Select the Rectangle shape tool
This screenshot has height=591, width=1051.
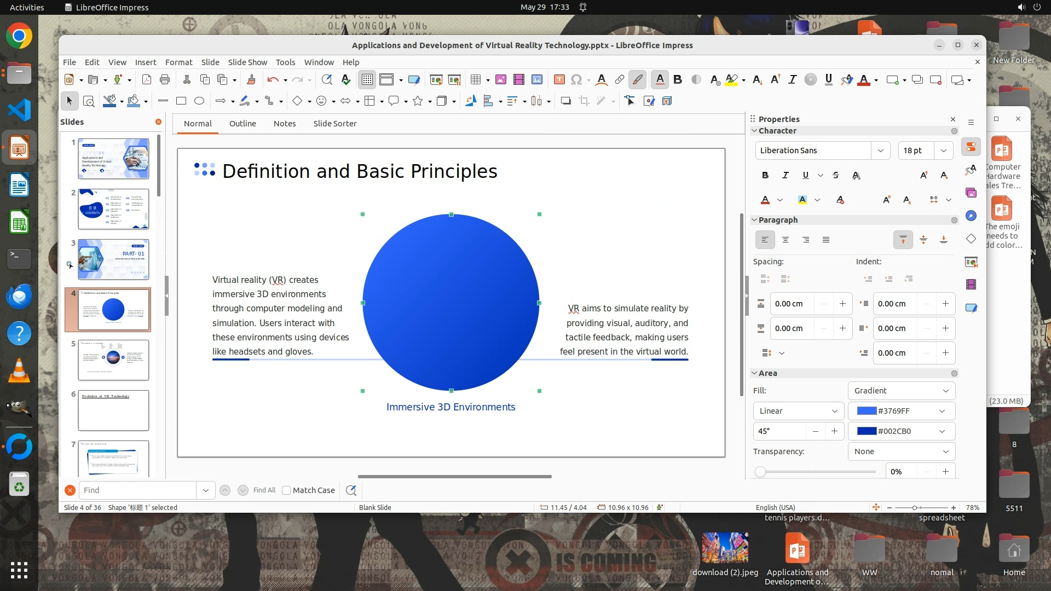(x=181, y=101)
